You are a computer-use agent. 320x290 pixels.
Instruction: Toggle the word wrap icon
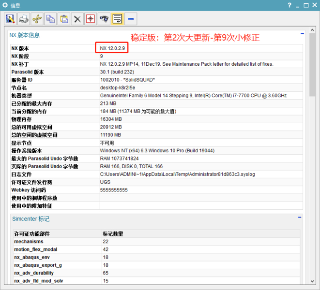(117, 19)
